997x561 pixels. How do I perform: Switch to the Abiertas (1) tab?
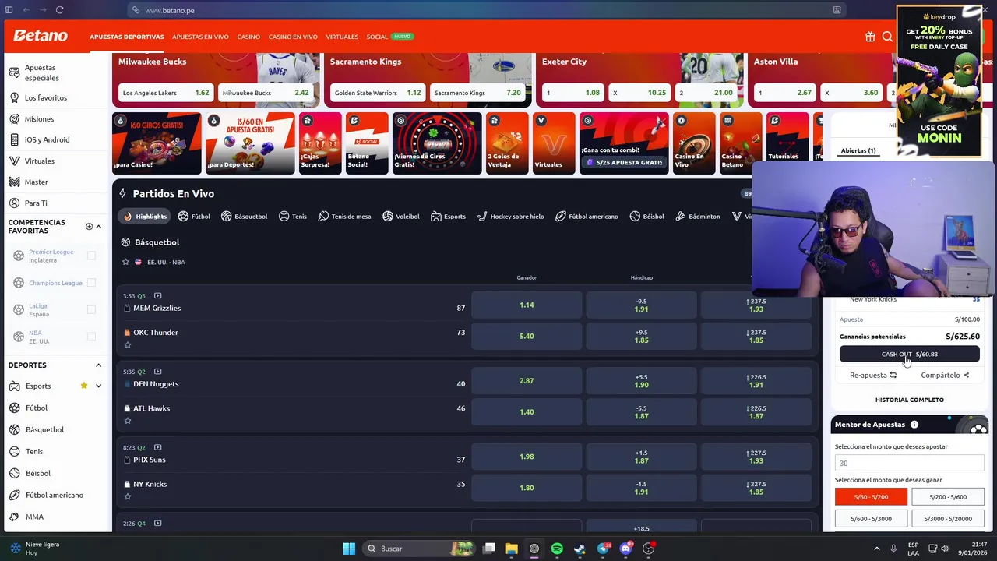[x=858, y=150]
